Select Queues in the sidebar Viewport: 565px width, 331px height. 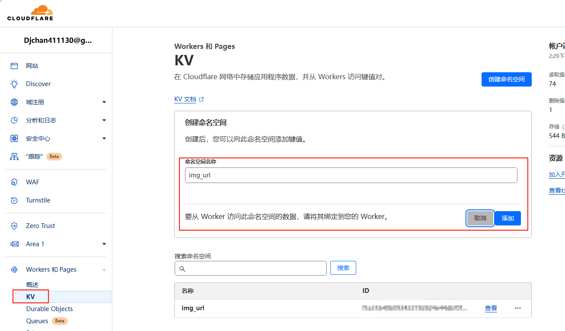coord(37,321)
